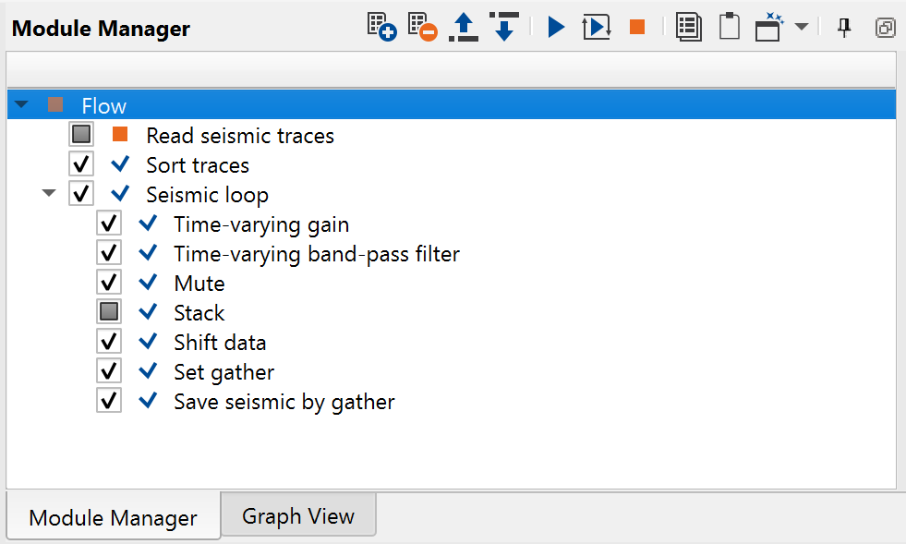
Task: Switch to the Graph View tab
Action: click(297, 515)
